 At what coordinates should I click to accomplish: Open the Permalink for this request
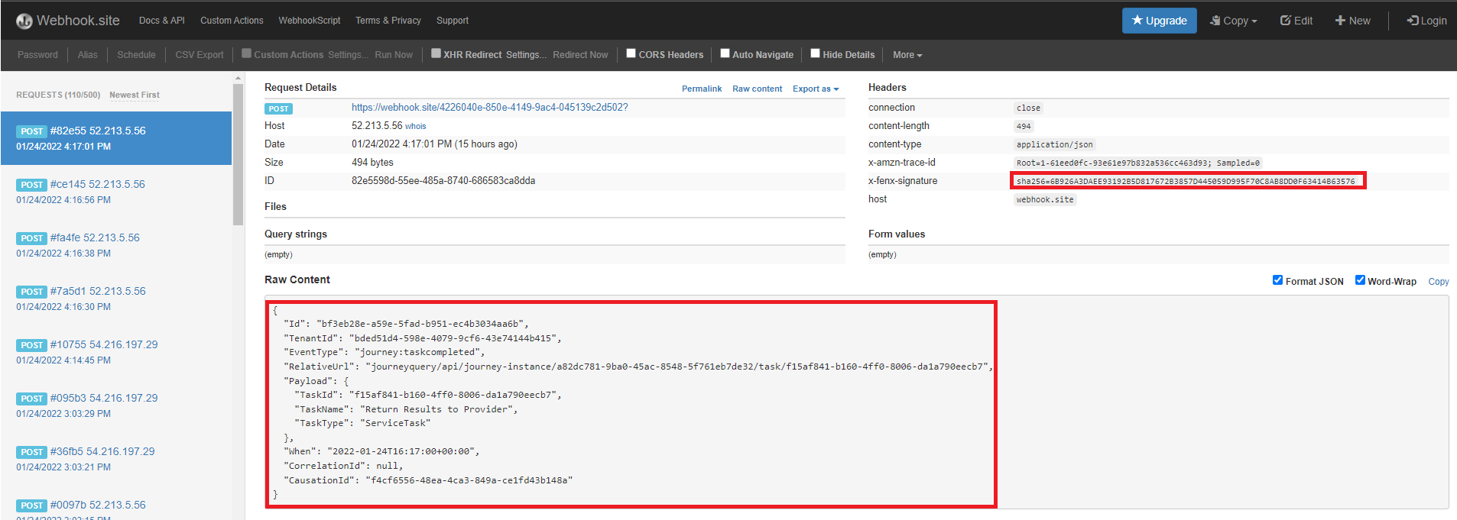click(702, 89)
